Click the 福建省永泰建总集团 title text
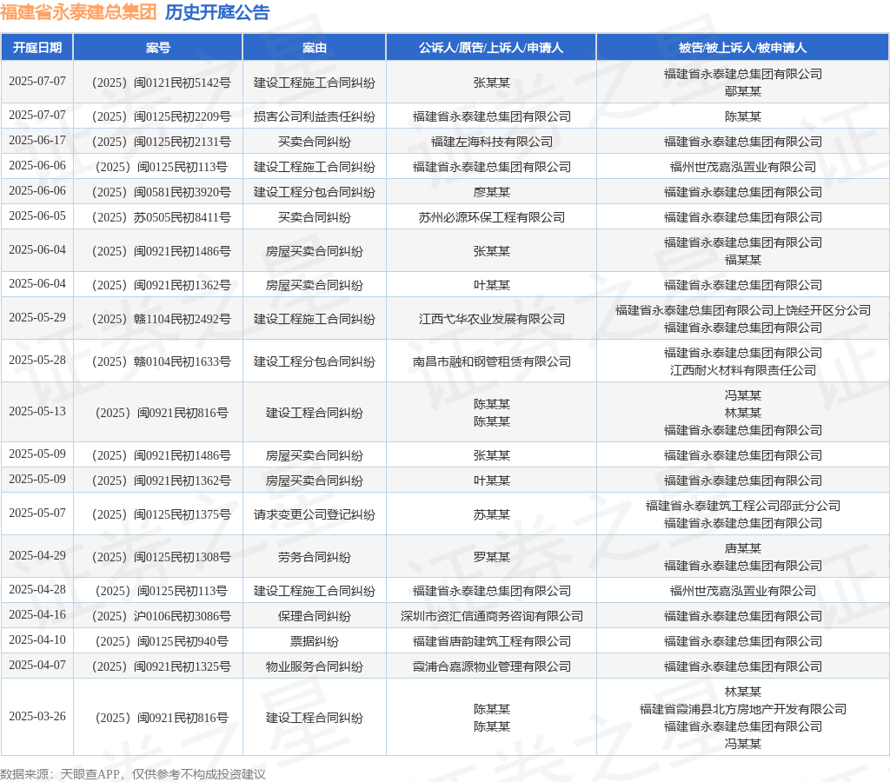The height and width of the screenshot is (782, 890). [x=78, y=12]
